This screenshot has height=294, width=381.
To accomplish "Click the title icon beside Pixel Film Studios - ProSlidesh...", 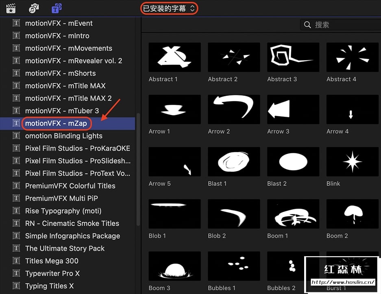I will (x=16, y=161).
